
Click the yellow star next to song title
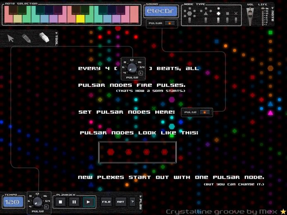pos(283,212)
